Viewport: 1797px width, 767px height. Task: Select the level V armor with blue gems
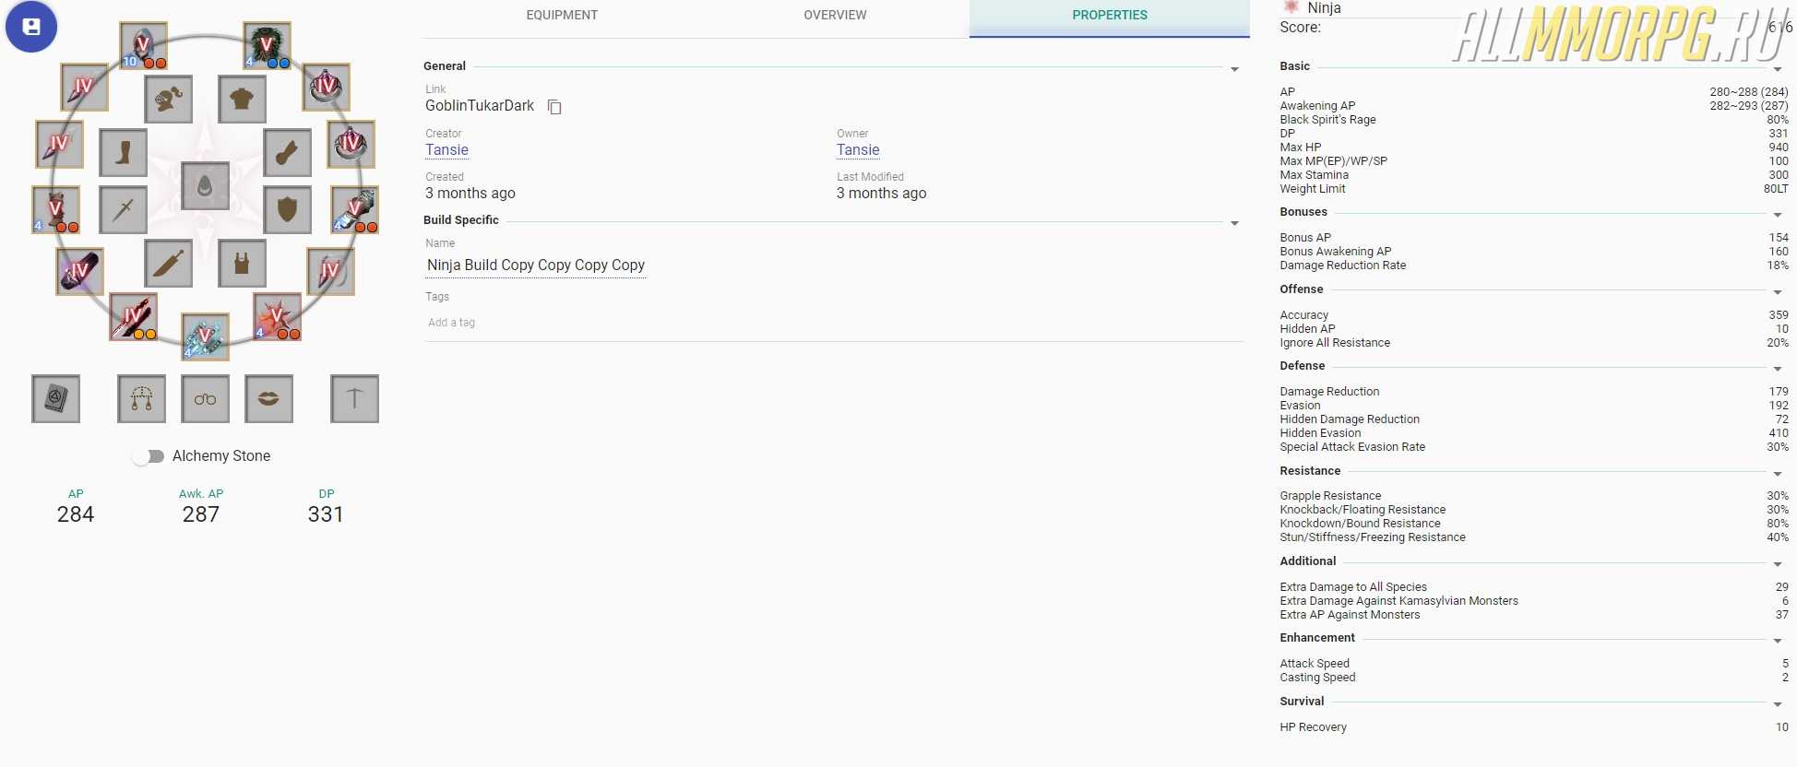tap(268, 45)
